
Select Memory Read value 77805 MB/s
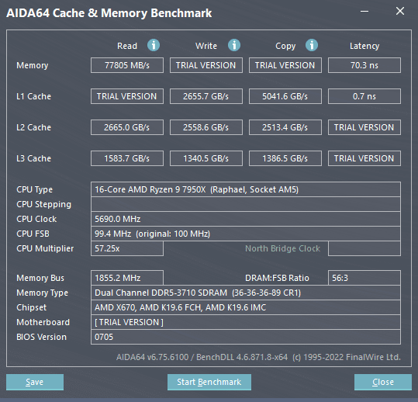(x=127, y=65)
